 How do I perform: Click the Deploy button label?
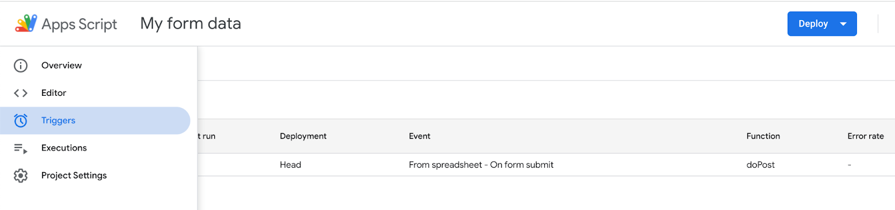(x=813, y=24)
